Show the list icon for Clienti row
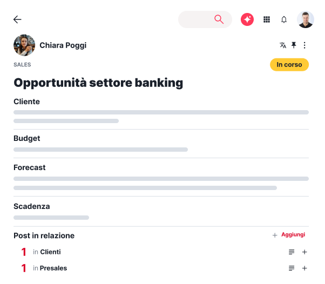The width and height of the screenshot is (325, 284). click(292, 252)
